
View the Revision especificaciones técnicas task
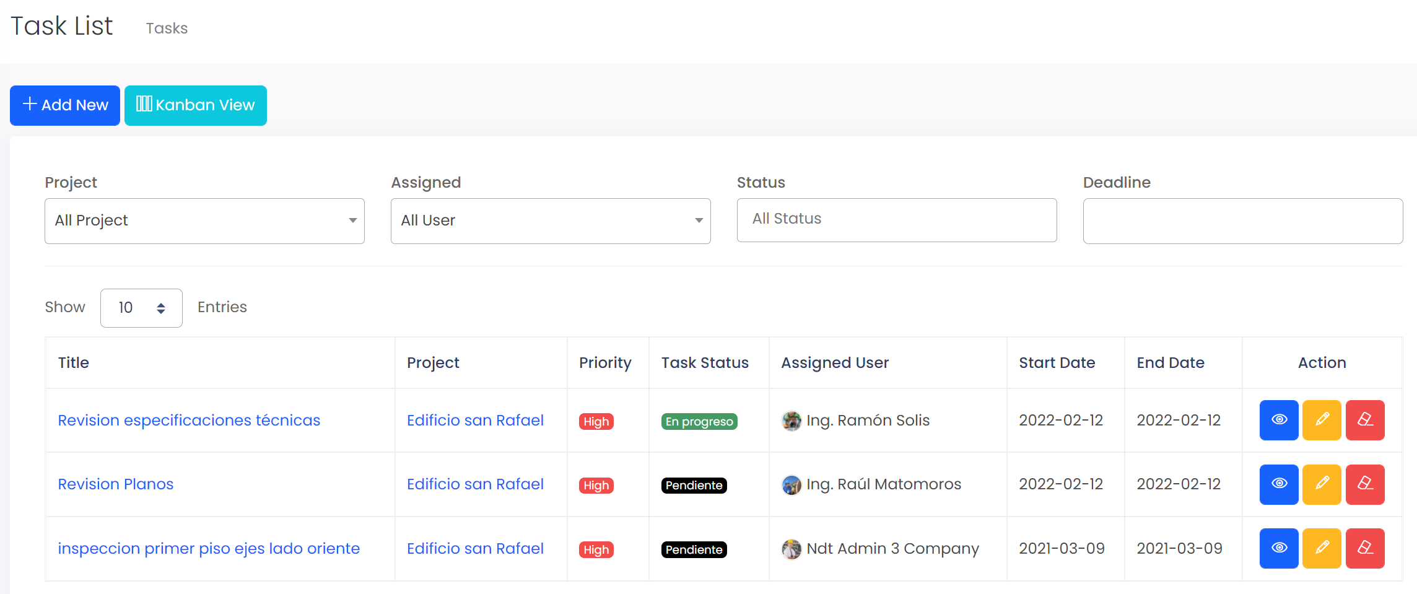click(x=1278, y=420)
